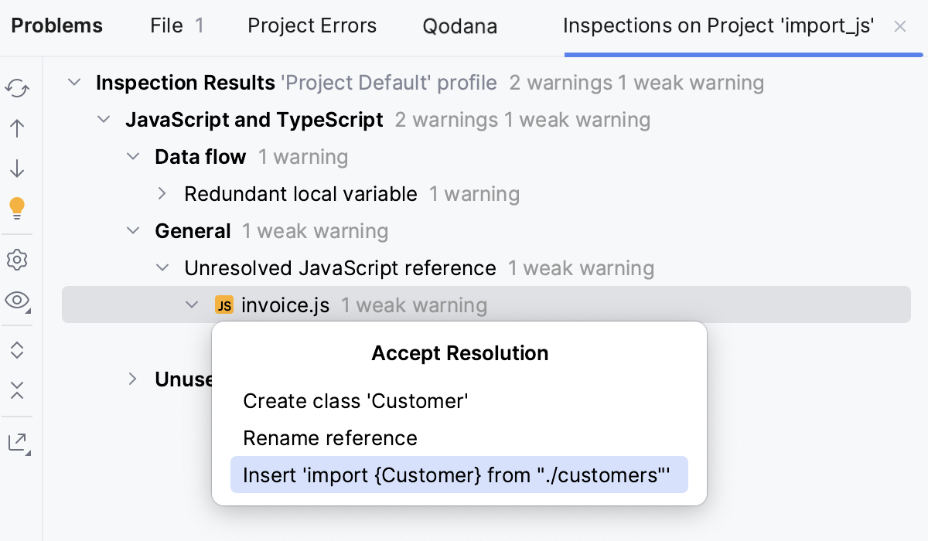Click the export results icon at sidebar bottom

pos(16,442)
